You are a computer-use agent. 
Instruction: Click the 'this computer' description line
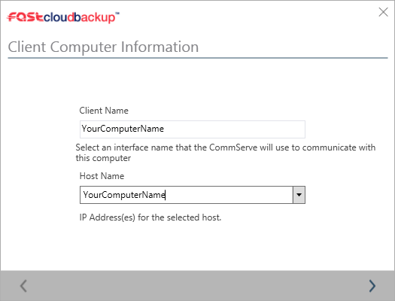pyautogui.click(x=103, y=158)
